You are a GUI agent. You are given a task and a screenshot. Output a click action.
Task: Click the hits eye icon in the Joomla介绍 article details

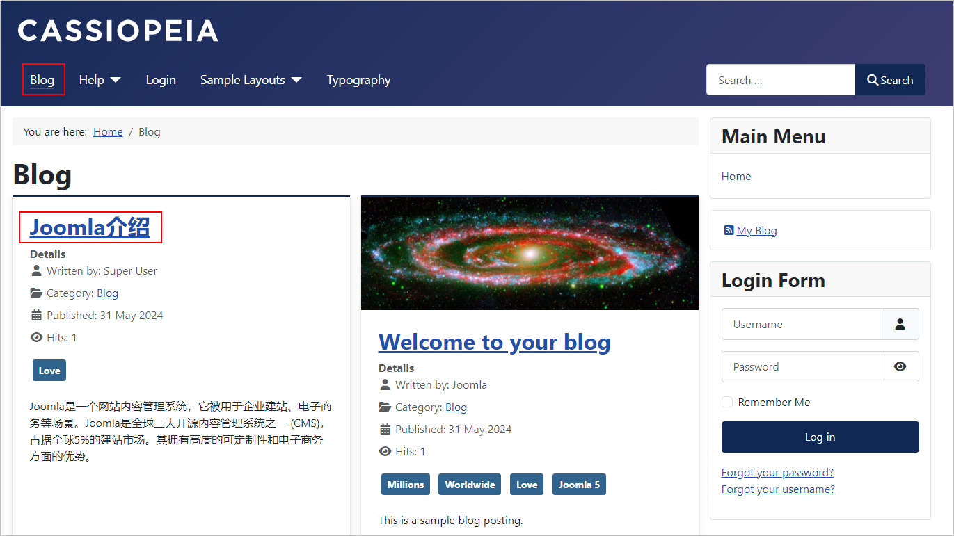click(37, 337)
